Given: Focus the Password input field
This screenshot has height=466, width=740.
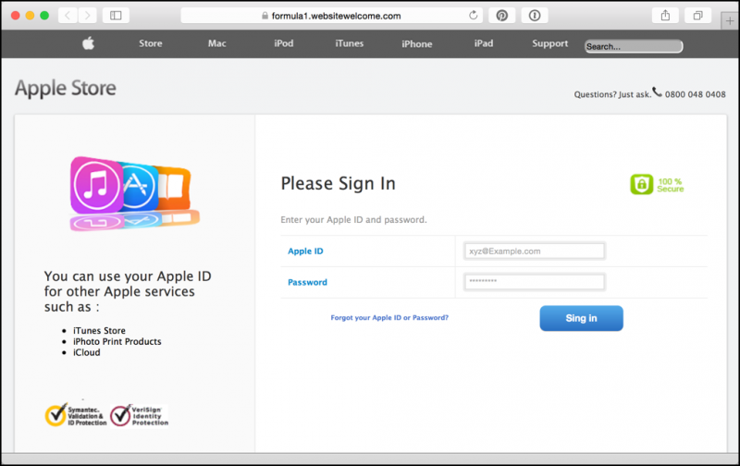Looking at the screenshot, I should pos(535,282).
